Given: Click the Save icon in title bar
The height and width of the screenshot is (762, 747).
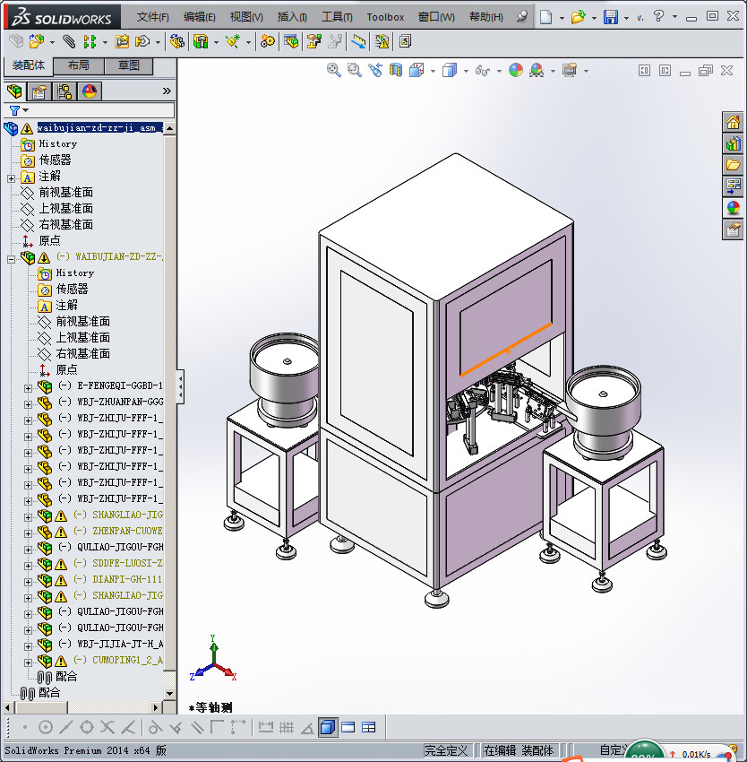Looking at the screenshot, I should [611, 17].
